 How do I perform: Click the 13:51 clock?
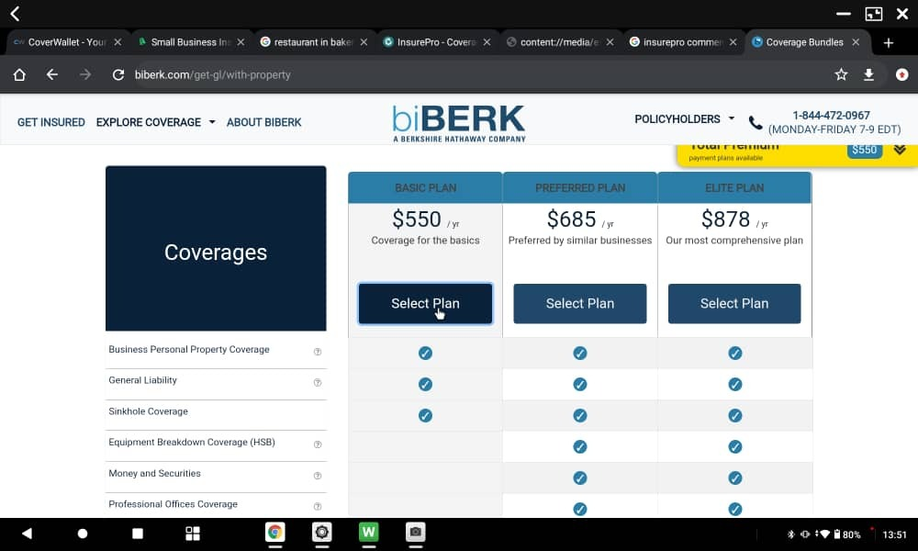click(x=894, y=534)
